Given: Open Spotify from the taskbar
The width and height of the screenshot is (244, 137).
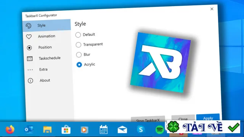Looking at the screenshot, I should click(160, 130).
